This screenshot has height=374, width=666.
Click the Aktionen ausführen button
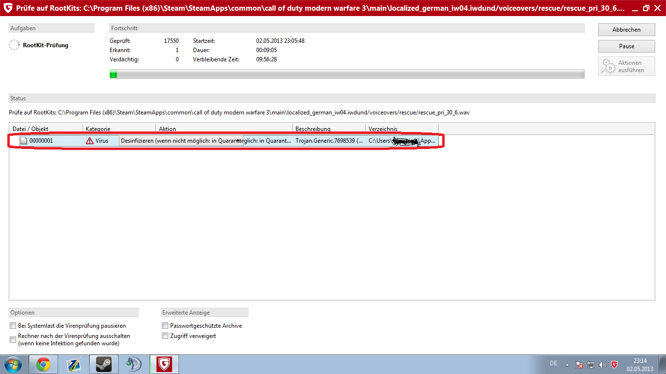coord(627,66)
